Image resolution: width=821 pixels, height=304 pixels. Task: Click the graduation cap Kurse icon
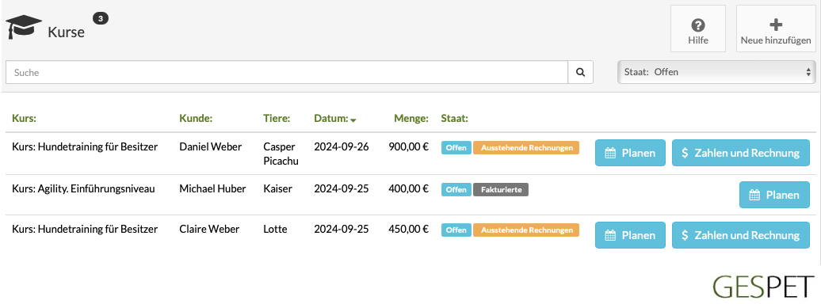(x=24, y=27)
